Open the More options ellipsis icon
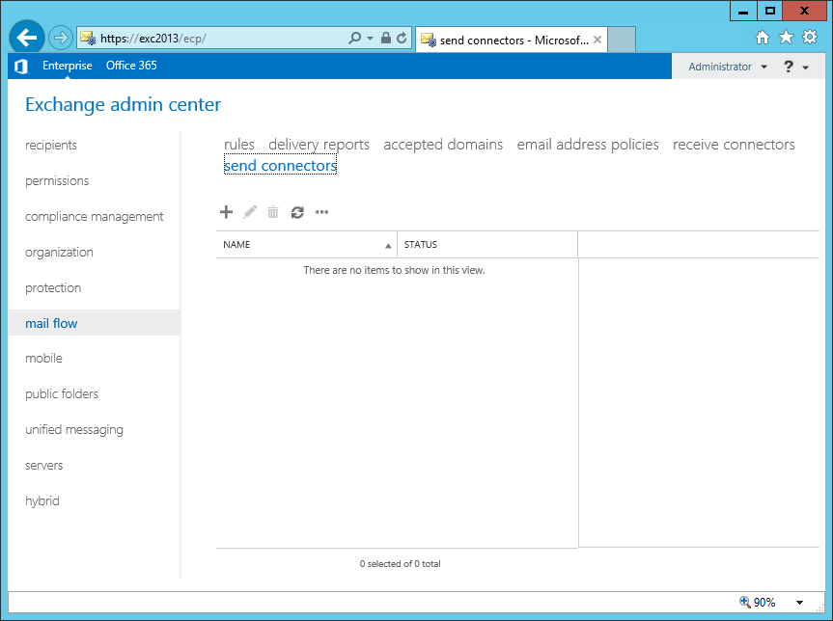This screenshot has height=621, width=833. (322, 212)
